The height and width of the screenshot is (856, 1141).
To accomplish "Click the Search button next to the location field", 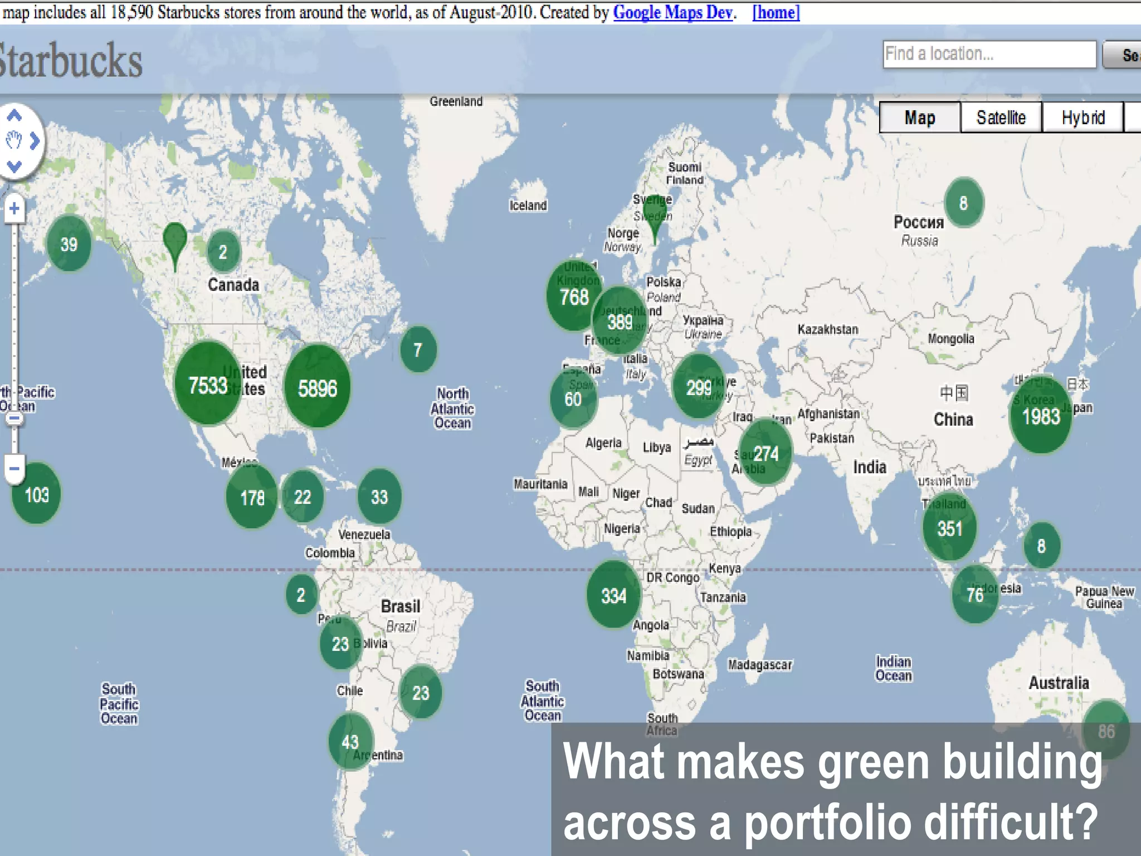I will click(1122, 55).
